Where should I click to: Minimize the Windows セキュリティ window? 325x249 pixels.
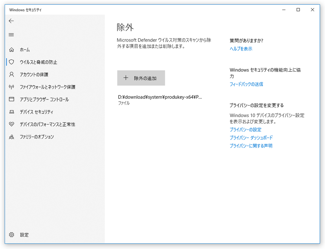[x=284, y=10]
